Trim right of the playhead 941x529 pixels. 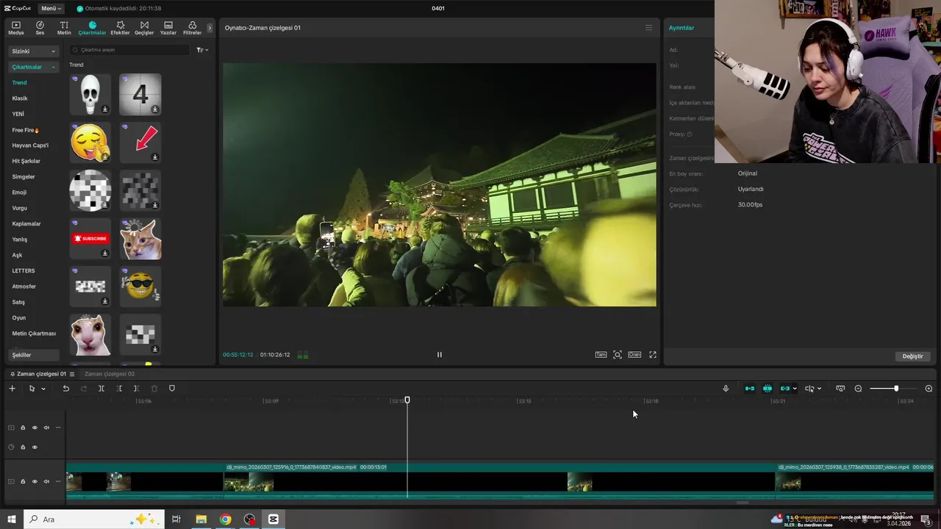(x=137, y=389)
